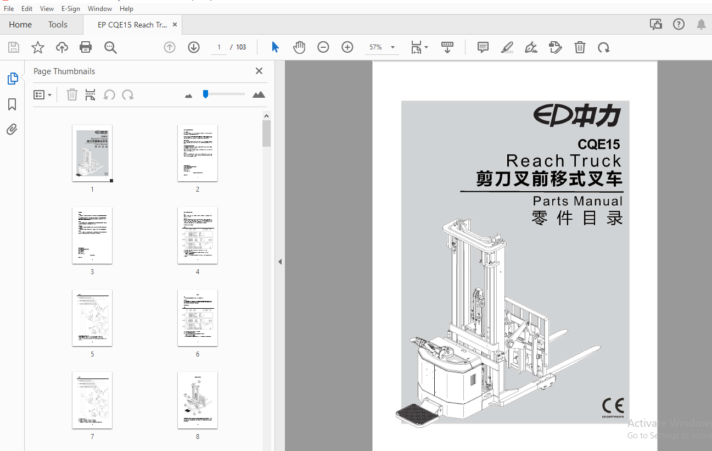Delete page with the toolbar trash icon
Viewport: 712px width, 451px height.
[580, 47]
